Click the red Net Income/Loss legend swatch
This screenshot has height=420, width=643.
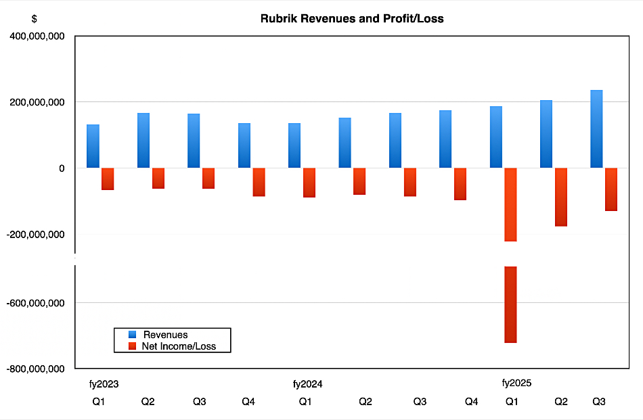point(132,346)
